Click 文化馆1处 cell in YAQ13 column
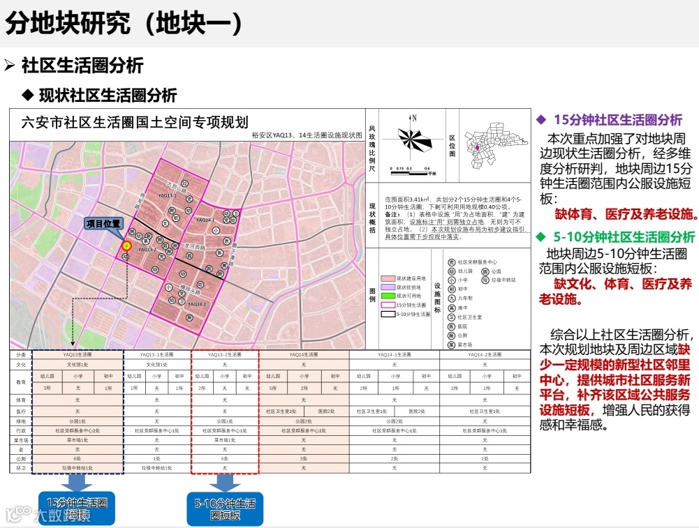This screenshot has height=528, width=699. point(78,365)
